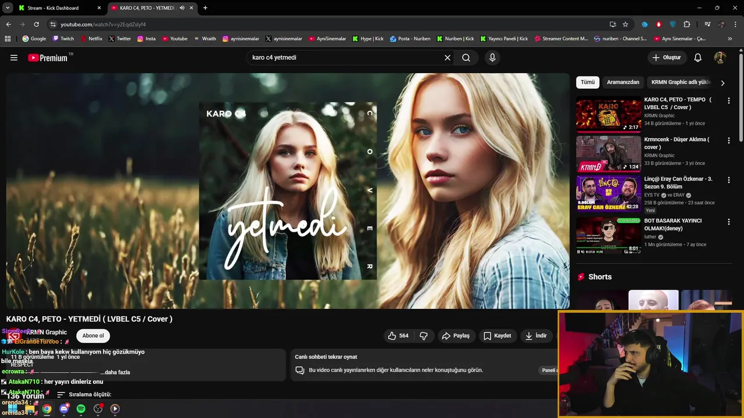
Task: Click the main video player area
Action: pos(288,191)
